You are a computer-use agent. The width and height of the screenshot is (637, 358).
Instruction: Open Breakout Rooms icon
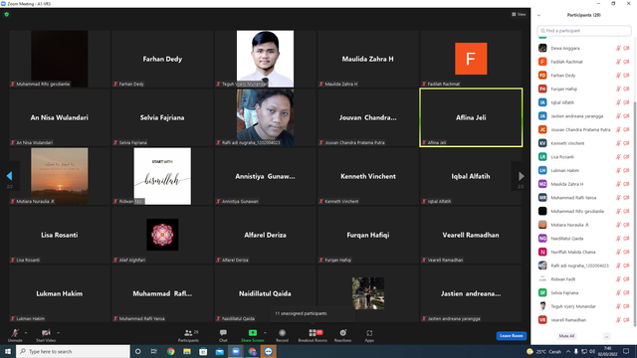point(313,333)
